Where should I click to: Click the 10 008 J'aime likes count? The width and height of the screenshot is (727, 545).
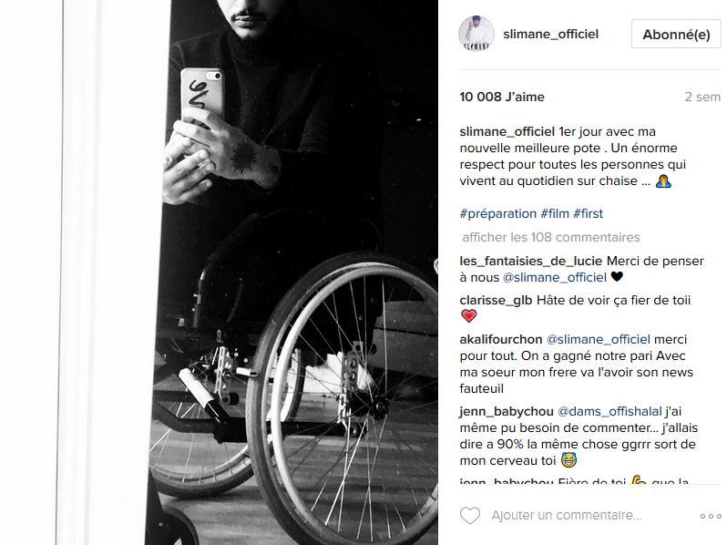502,97
